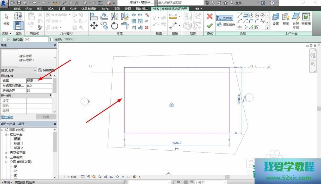This screenshot has height=184, width=321.
Task: Select the Rotate tool in the Modify panel
Action: (115, 26)
